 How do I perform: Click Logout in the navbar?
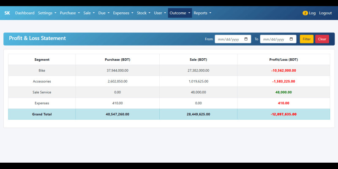click(325, 13)
